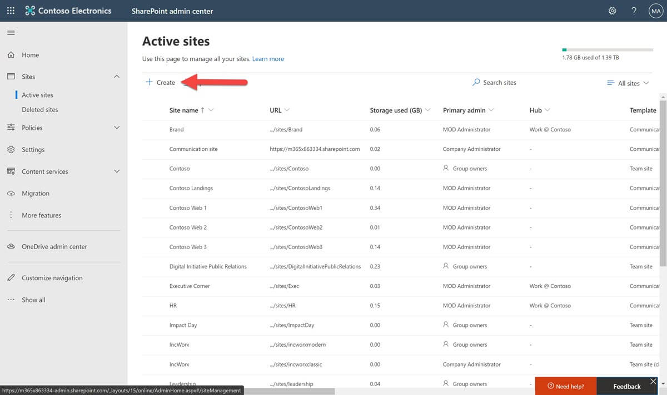The width and height of the screenshot is (667, 395).
Task: Click the Sites window icon
Action: pyautogui.click(x=11, y=77)
